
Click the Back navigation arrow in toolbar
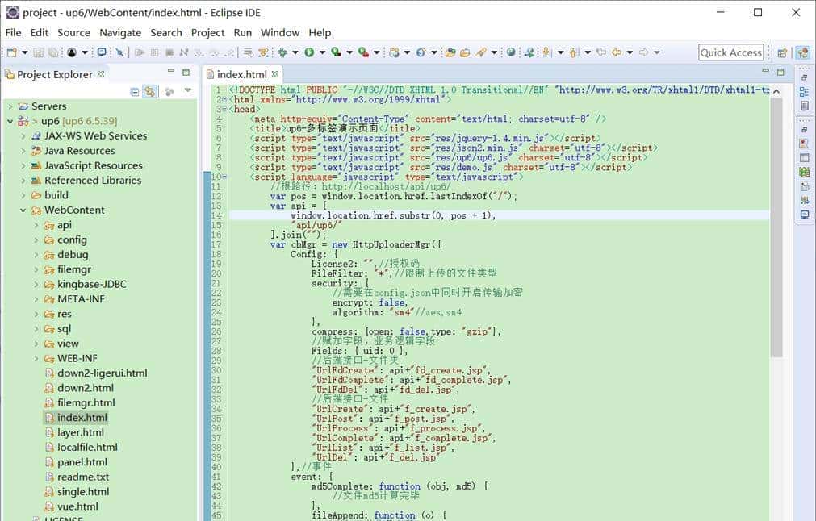(x=617, y=52)
